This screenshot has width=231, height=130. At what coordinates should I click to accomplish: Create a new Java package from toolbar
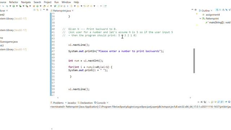pyautogui.click(x=34, y=6)
